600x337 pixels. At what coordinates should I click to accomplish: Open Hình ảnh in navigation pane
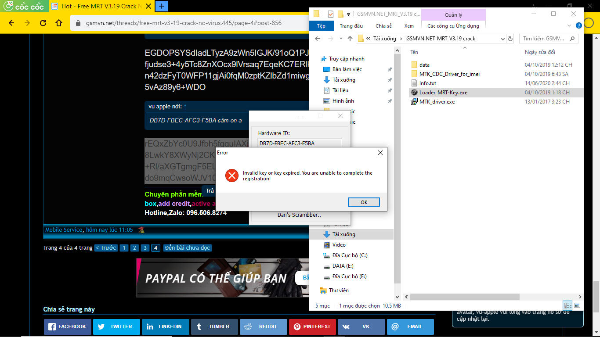coord(343,101)
